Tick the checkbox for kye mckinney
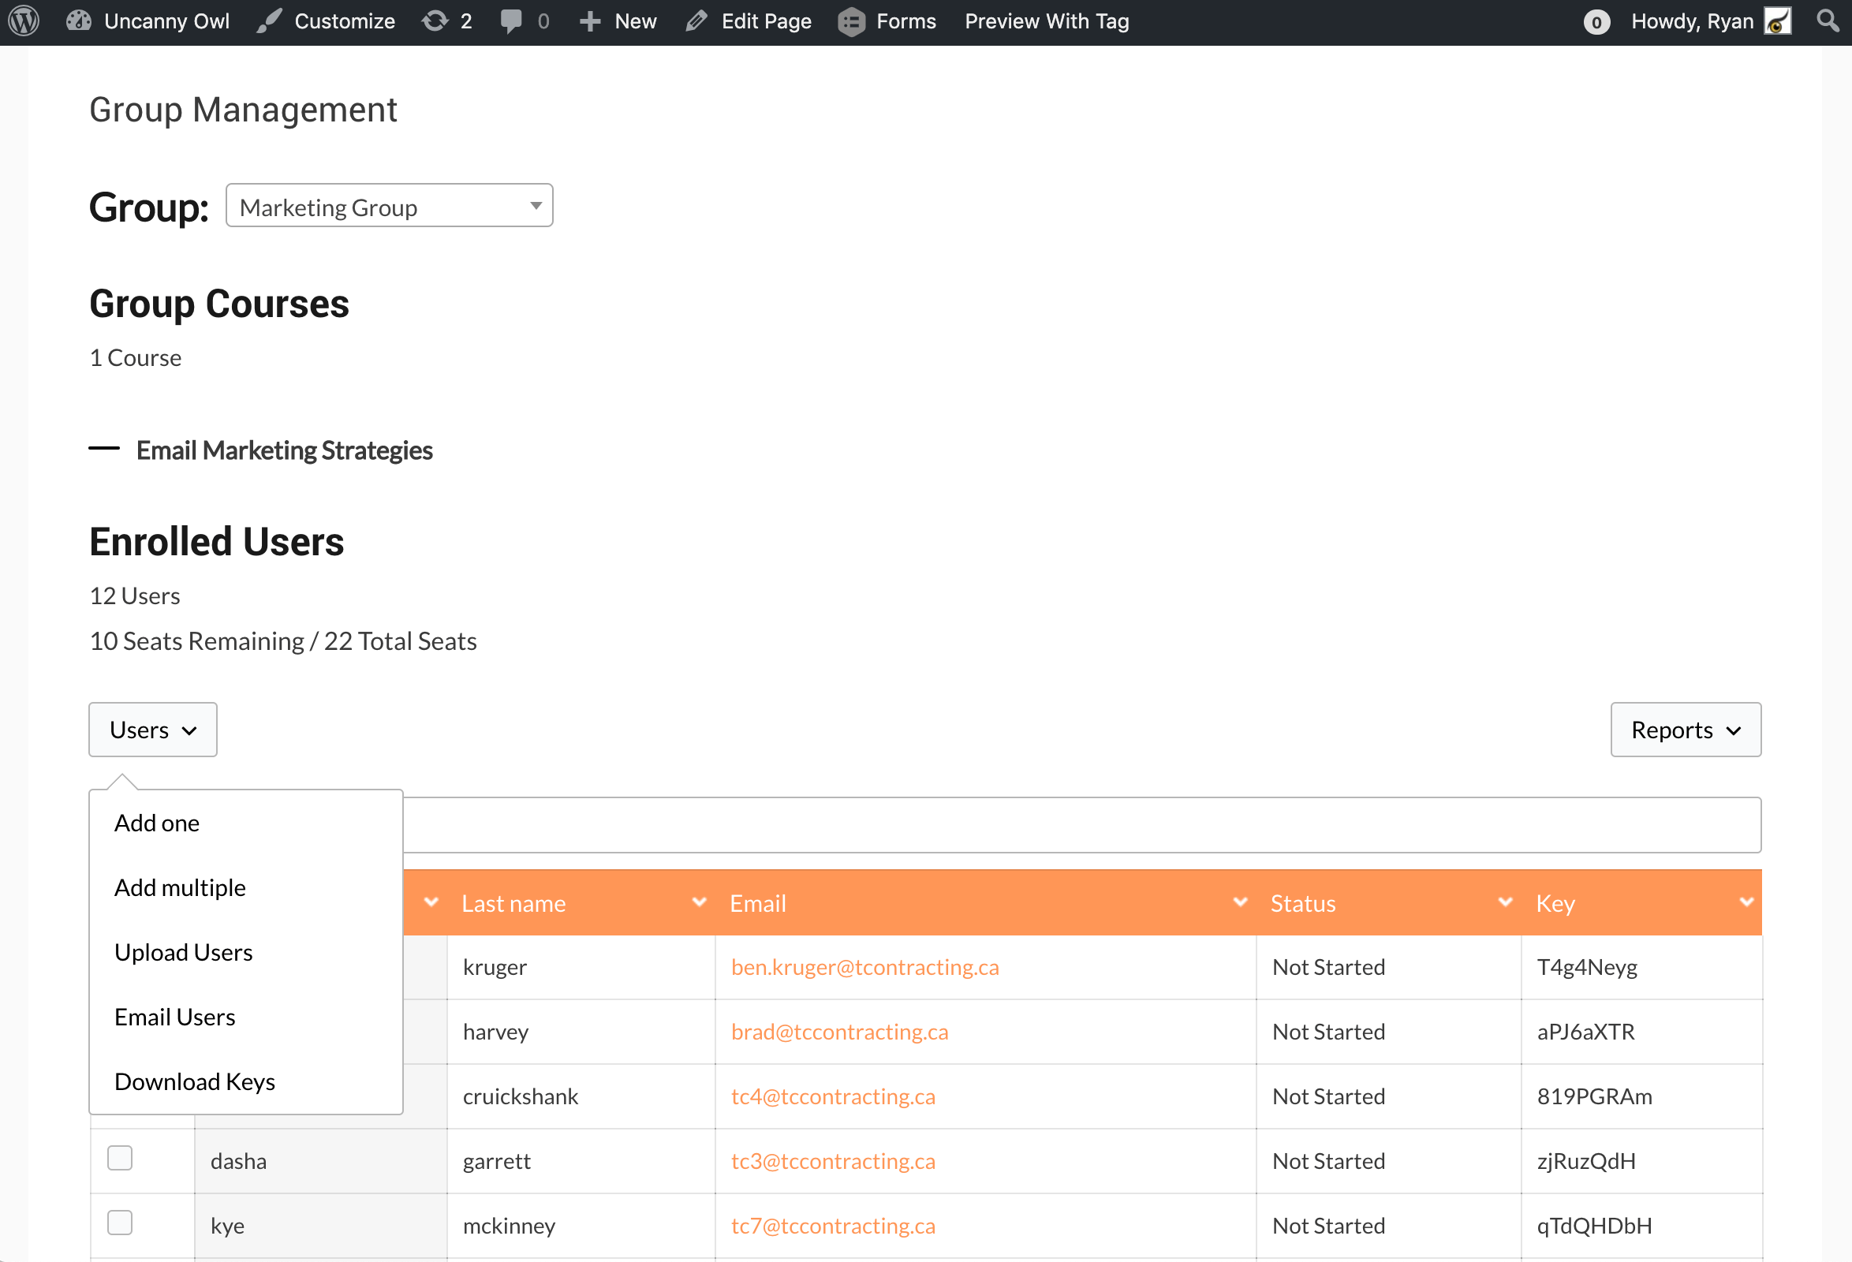This screenshot has height=1262, width=1852. (x=120, y=1222)
